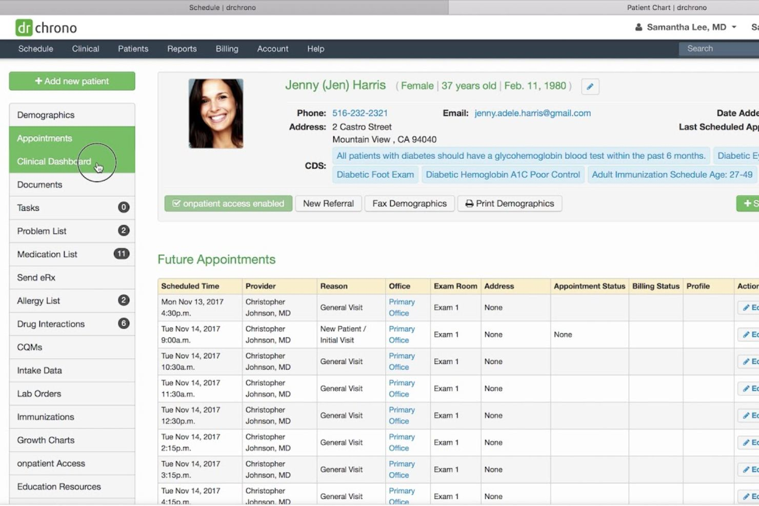Click the Search field in navigation bar
759x506 pixels.
point(719,49)
